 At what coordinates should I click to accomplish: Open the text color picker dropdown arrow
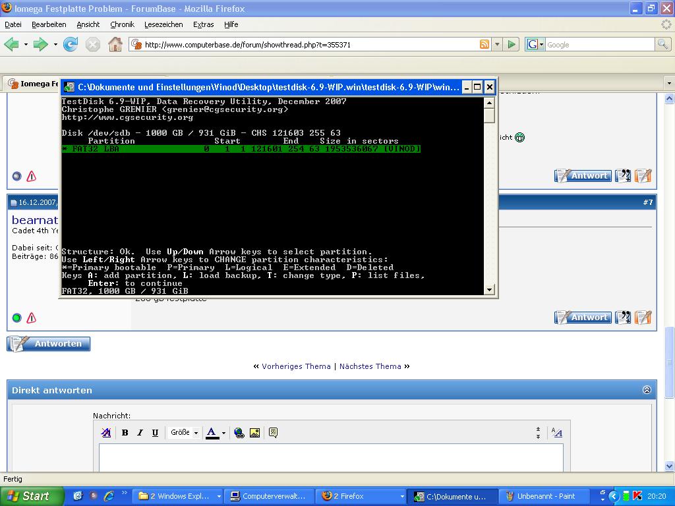coord(223,433)
